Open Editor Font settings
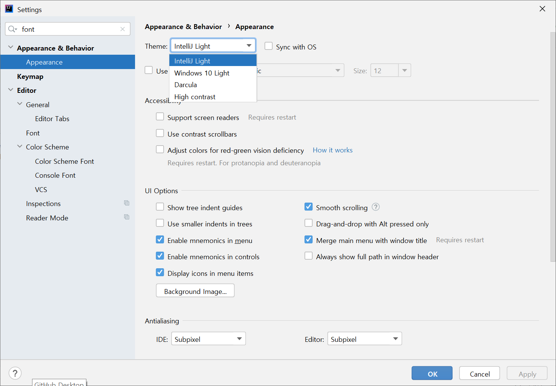This screenshot has width=556, height=386. click(33, 133)
